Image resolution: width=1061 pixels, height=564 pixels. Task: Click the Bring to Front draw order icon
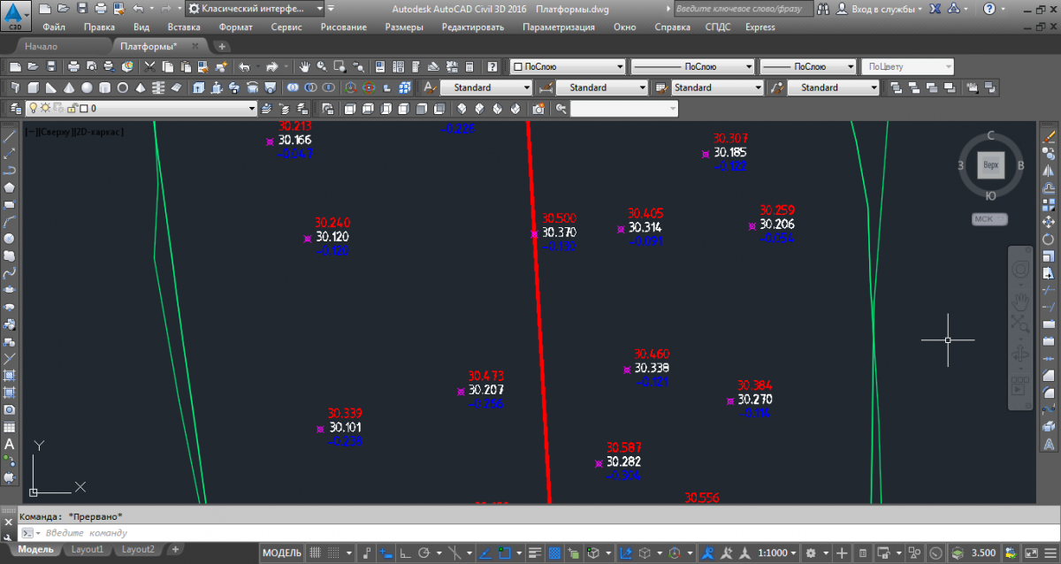pyautogui.click(x=896, y=88)
